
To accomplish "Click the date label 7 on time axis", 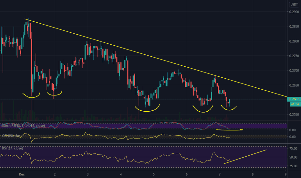I will [220, 174].
